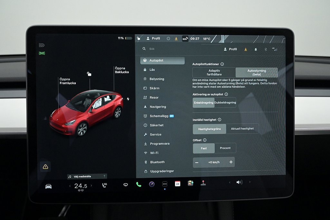
Task: Open Profil in the top status bar
Action: pos(153,38)
